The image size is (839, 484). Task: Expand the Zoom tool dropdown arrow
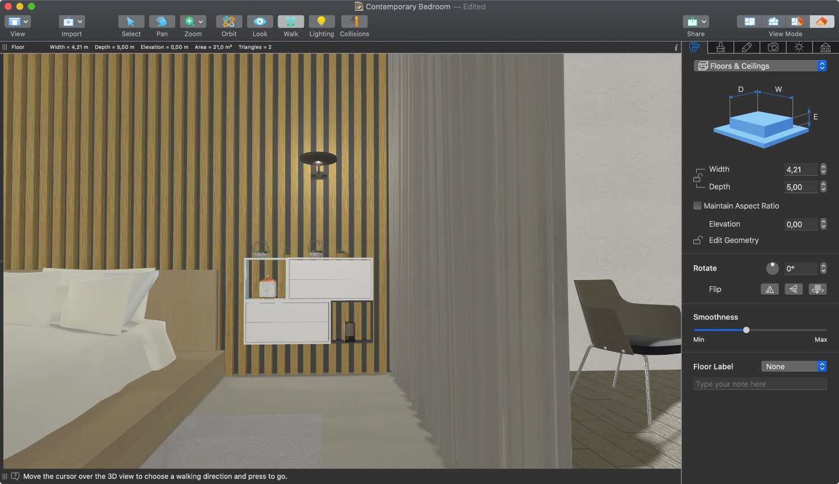tap(200, 21)
